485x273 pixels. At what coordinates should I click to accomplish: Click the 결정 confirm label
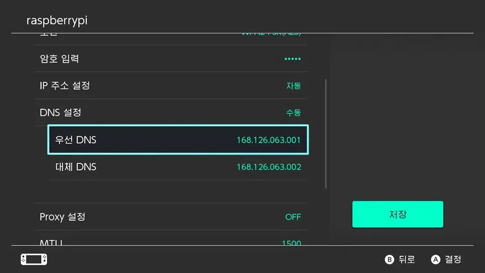[453, 259]
